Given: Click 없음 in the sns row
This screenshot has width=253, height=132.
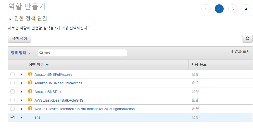Looking at the screenshot, I should (195, 117).
